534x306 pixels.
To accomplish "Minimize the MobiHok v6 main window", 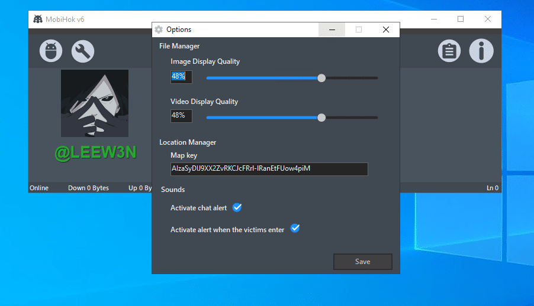I will pyautogui.click(x=433, y=19).
